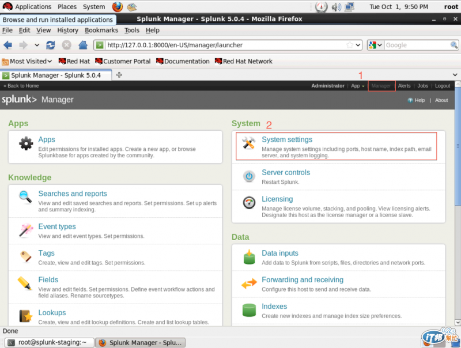Click the Google search magnifier icon
The image size is (461, 348).
(x=454, y=45)
